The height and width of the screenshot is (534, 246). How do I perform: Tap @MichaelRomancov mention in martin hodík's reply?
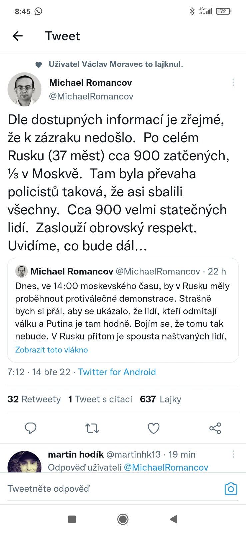(166, 467)
